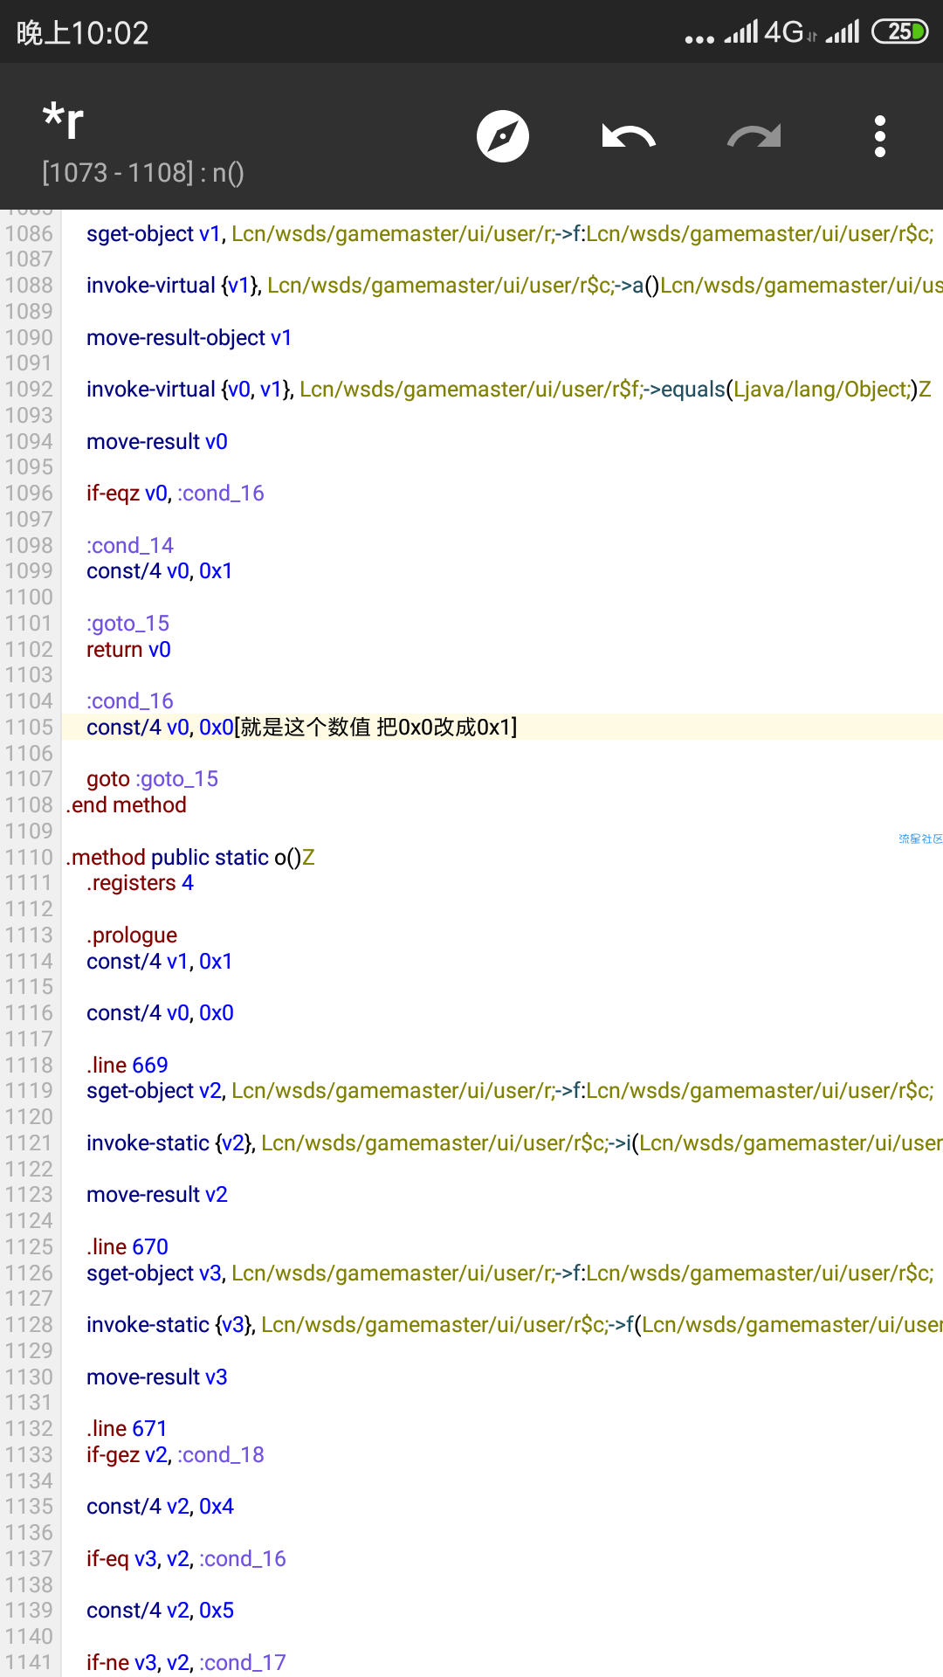The width and height of the screenshot is (943, 1677).
Task: Tap the compass navigation icon
Action: pyautogui.click(x=503, y=136)
